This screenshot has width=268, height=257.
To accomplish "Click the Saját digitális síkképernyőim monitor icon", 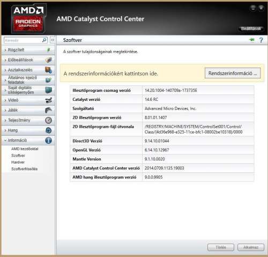I will [x=48, y=90].
